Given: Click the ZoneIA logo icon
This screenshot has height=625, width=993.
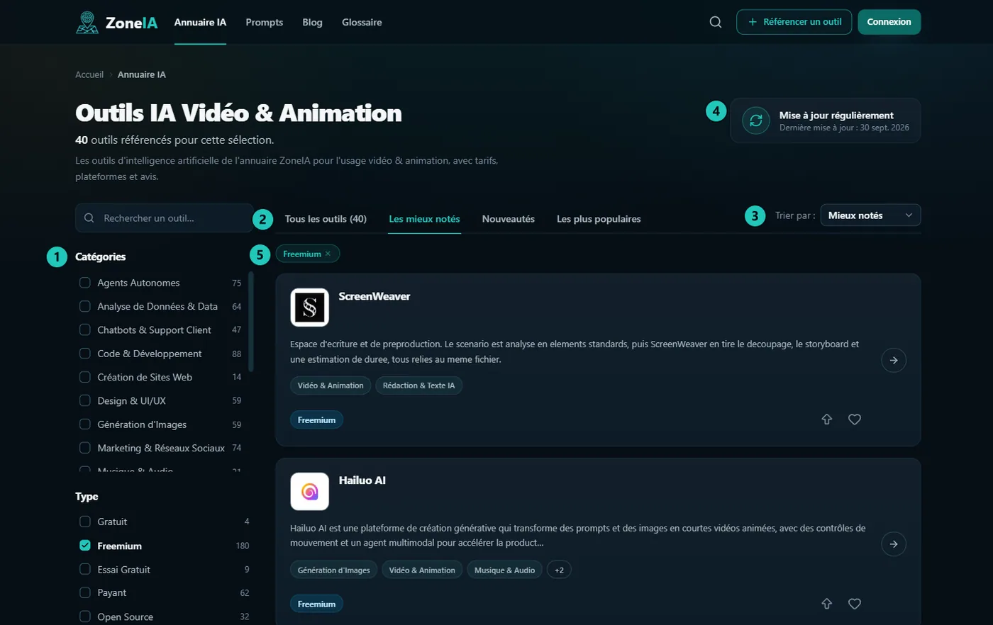Looking at the screenshot, I should pyautogui.click(x=87, y=22).
